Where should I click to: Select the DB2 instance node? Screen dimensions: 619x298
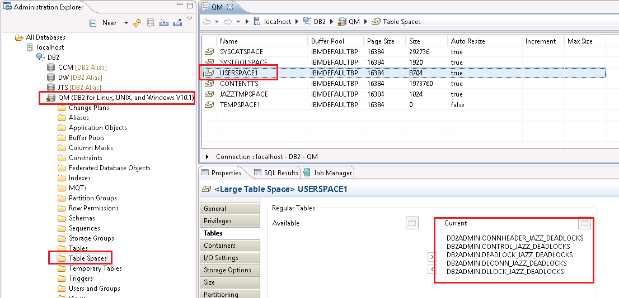tap(48, 57)
